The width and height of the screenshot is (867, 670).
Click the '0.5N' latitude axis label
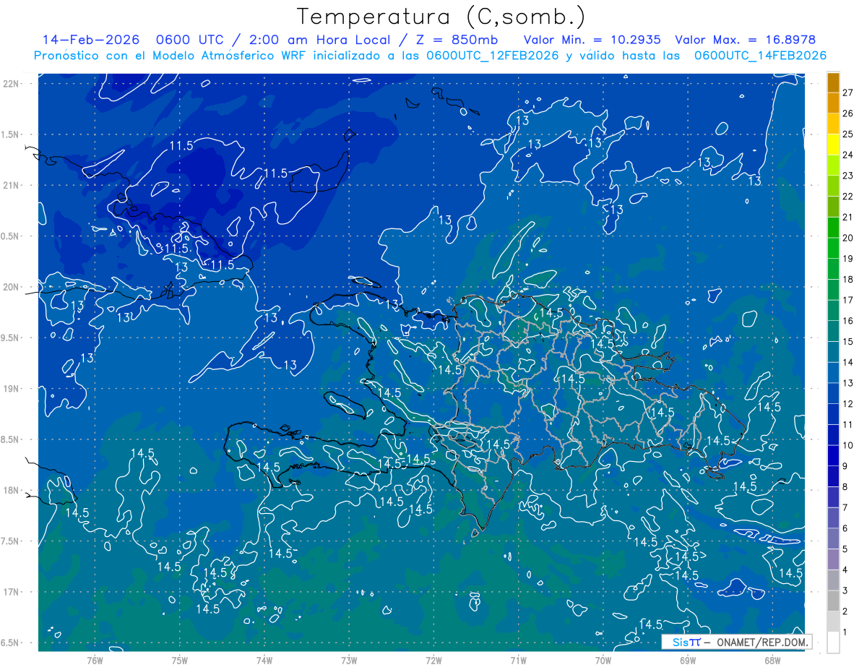pos(11,236)
